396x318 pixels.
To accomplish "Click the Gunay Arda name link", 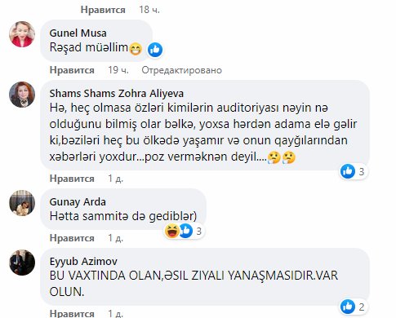I will click(x=78, y=202).
